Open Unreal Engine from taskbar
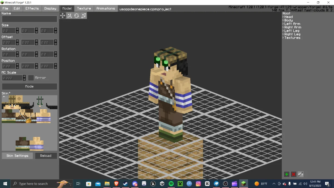The height and width of the screenshot is (188, 334). tap(153, 184)
